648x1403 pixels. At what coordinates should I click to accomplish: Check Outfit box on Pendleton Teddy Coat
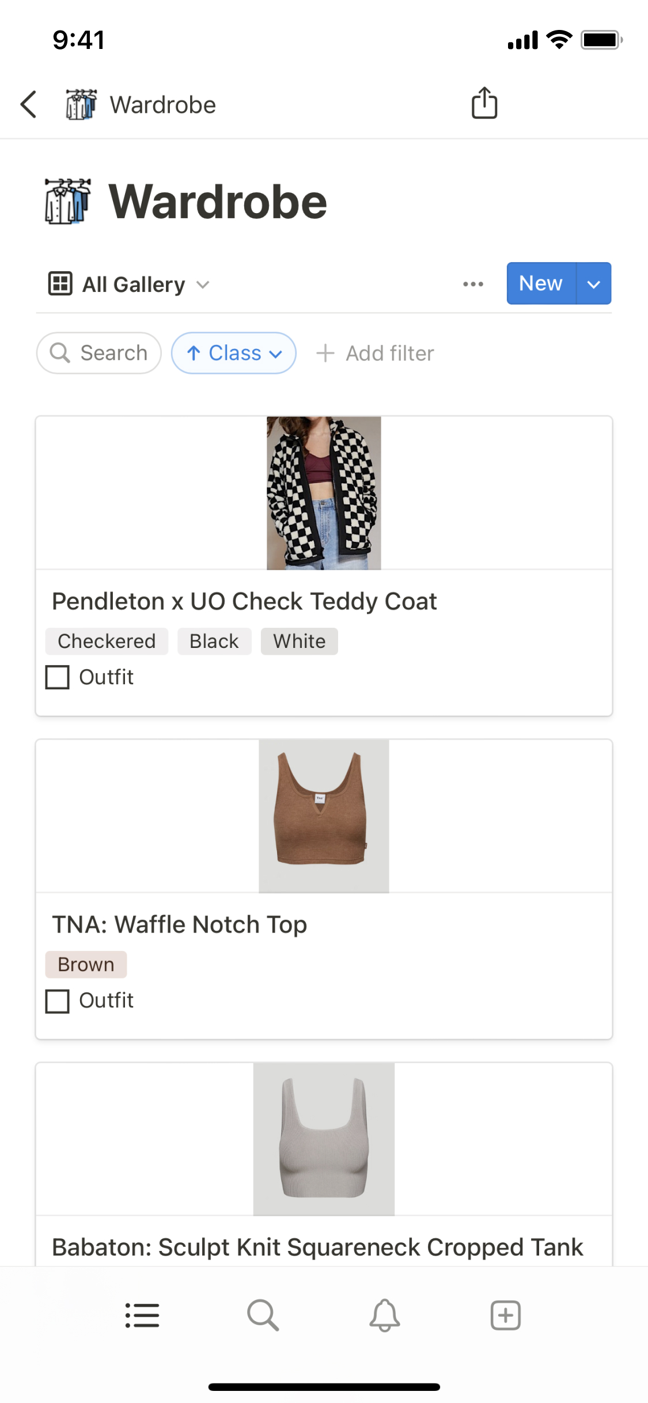click(58, 677)
